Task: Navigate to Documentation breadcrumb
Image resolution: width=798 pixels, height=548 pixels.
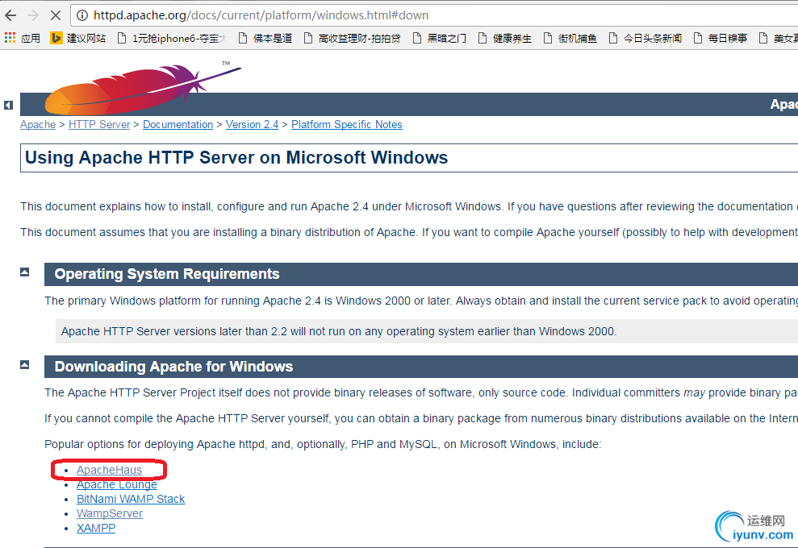Action: click(x=178, y=125)
